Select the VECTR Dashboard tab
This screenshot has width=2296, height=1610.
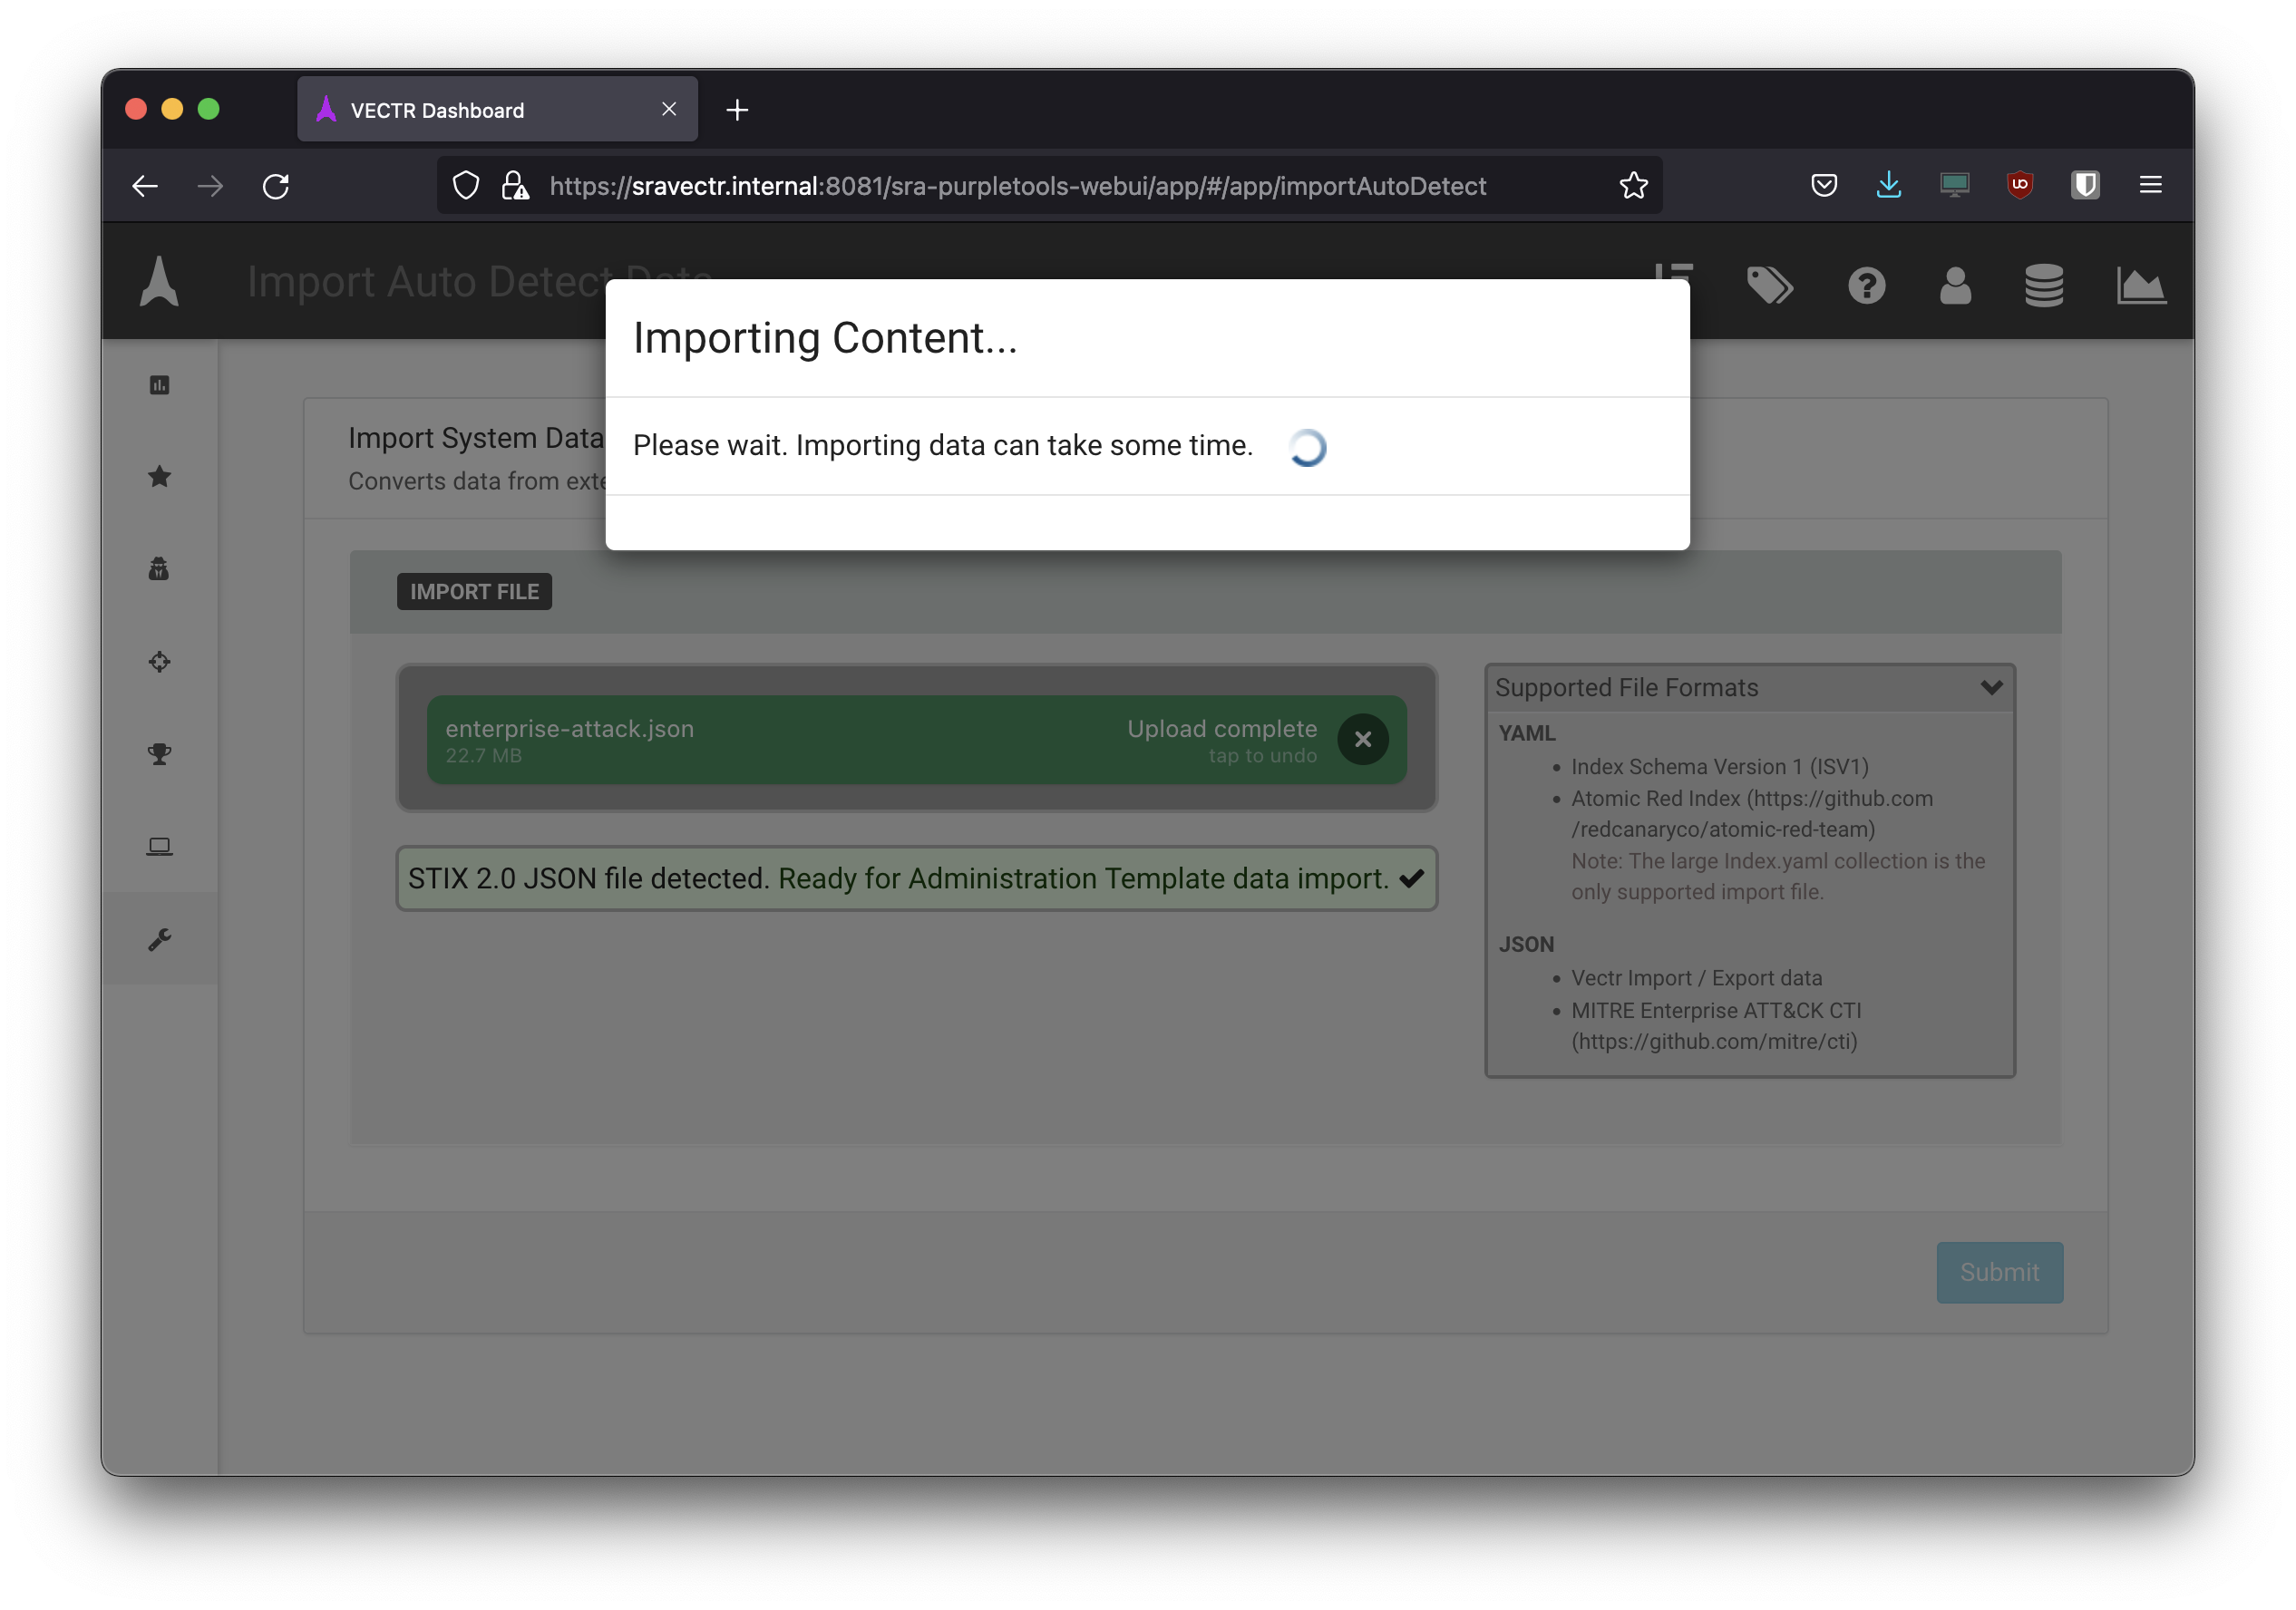point(497,110)
